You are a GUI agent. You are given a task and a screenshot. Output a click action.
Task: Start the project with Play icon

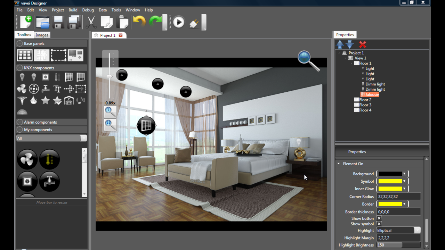pos(179,23)
